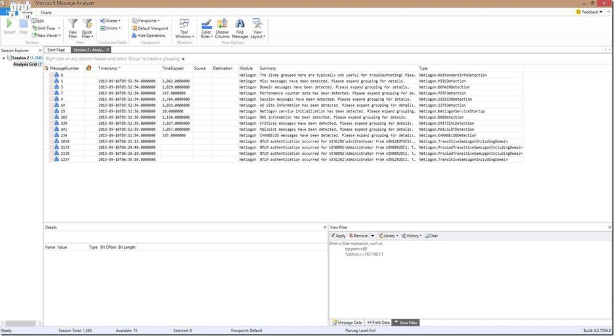Click the filter expression input area

coord(470,279)
